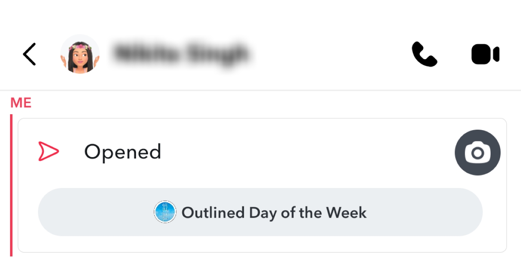
Task: Click the red sent-snap arrow icon
Action: (x=48, y=151)
